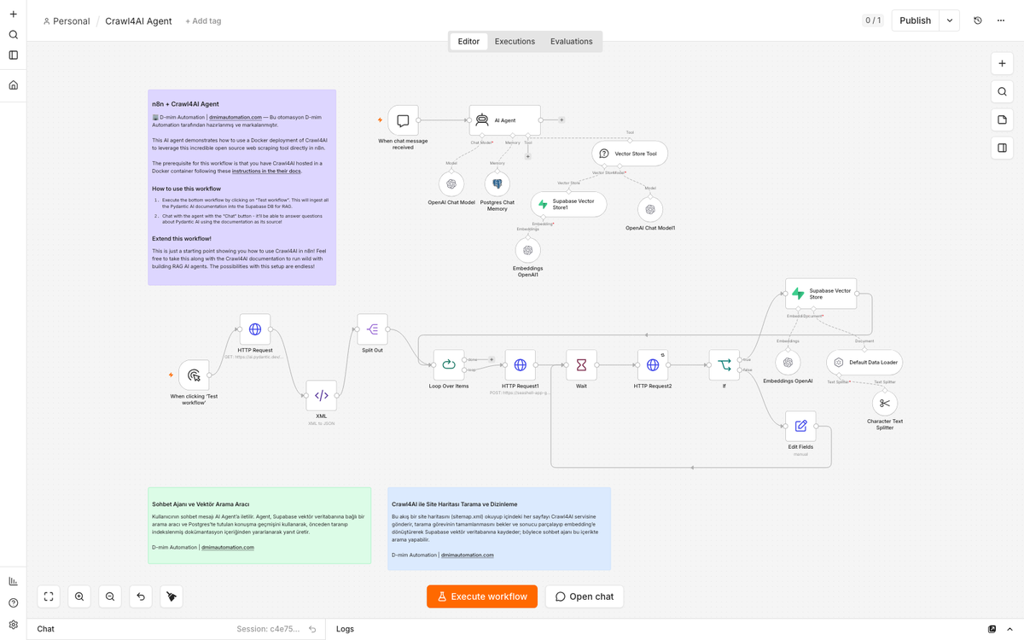Switch to the Evaluations tab
This screenshot has height=640, width=1024.
[572, 41]
